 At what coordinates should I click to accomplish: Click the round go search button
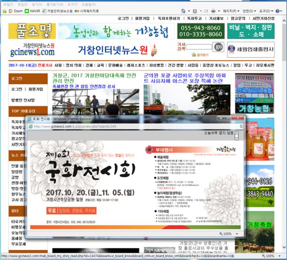pyautogui.click(x=218, y=47)
